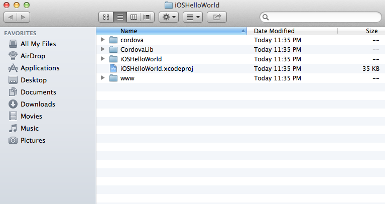Focus the Finder search field
Viewport: 385px width, 204px height.
pyautogui.click(x=321, y=17)
